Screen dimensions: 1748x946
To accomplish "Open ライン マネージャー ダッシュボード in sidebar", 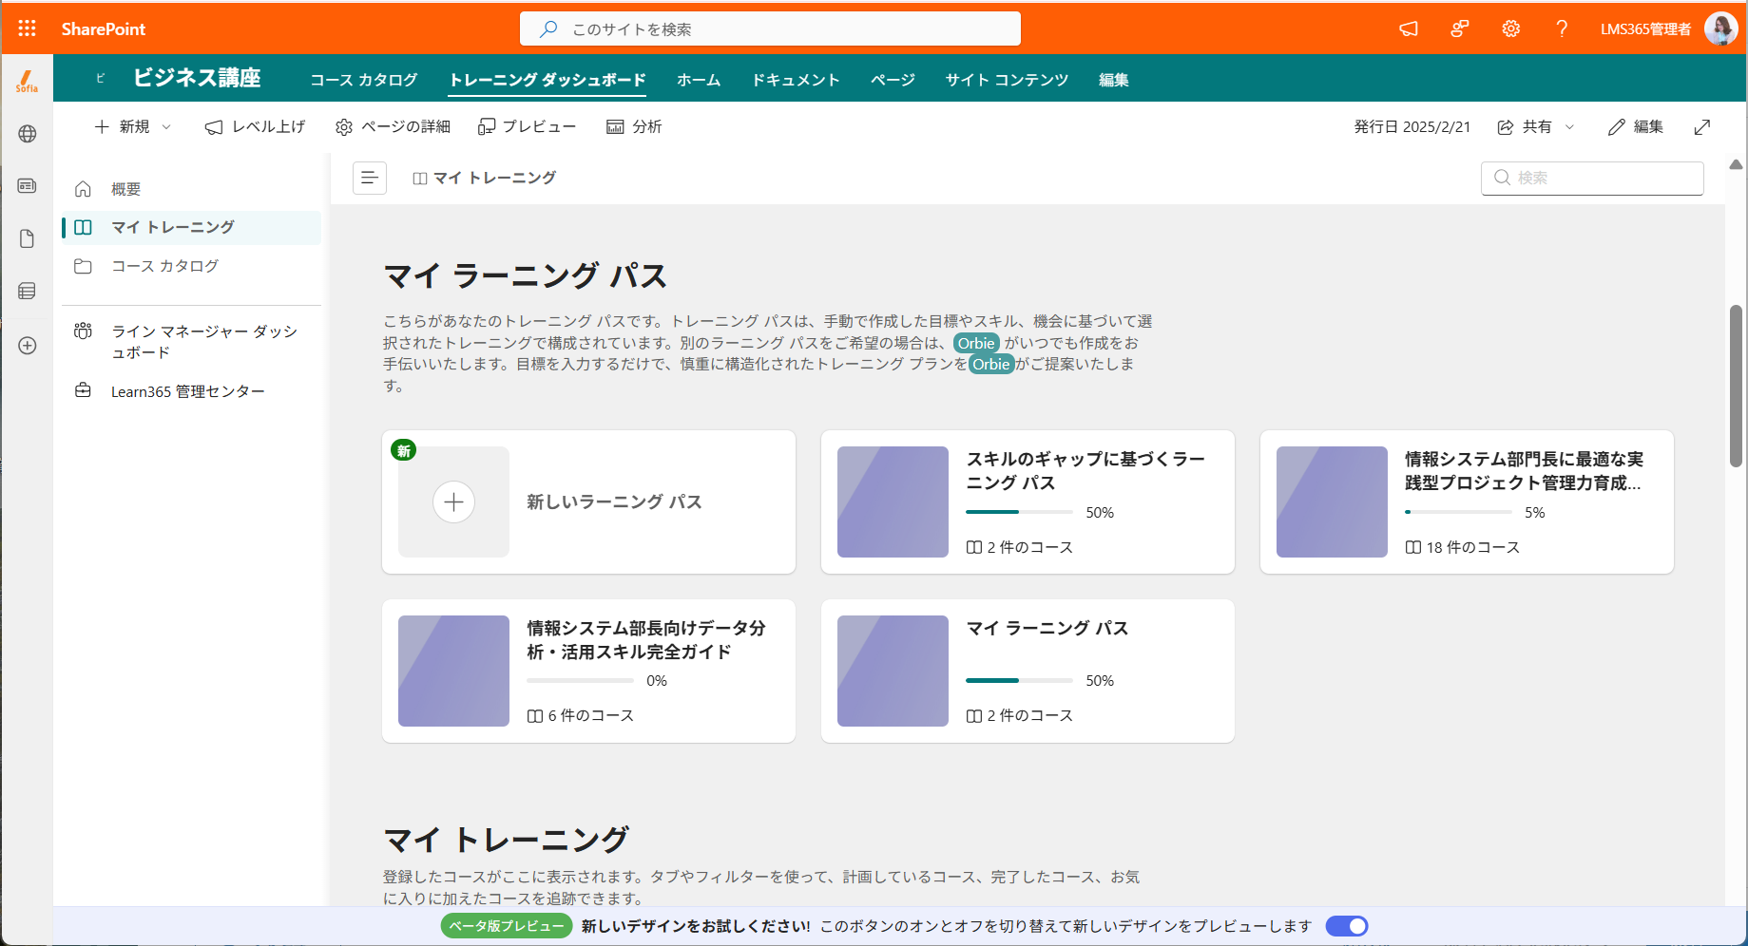I will point(191,341).
